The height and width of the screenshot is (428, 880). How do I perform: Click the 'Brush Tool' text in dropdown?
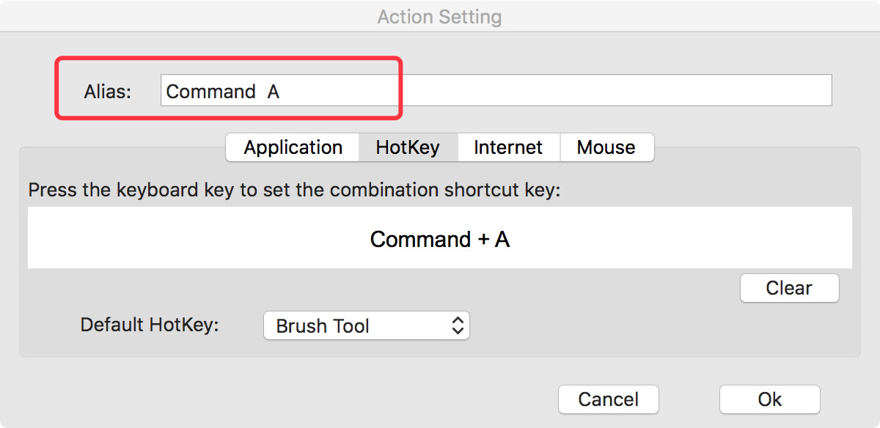point(323,326)
